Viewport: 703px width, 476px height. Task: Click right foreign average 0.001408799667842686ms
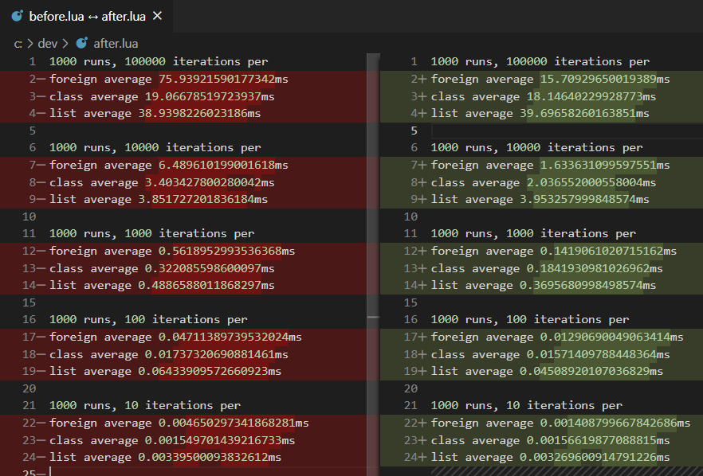pos(560,423)
